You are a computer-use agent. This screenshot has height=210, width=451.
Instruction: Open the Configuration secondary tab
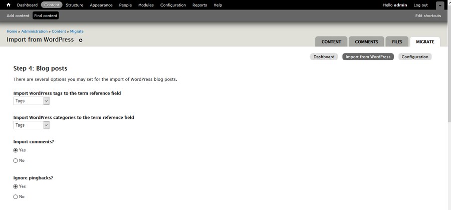(415, 57)
